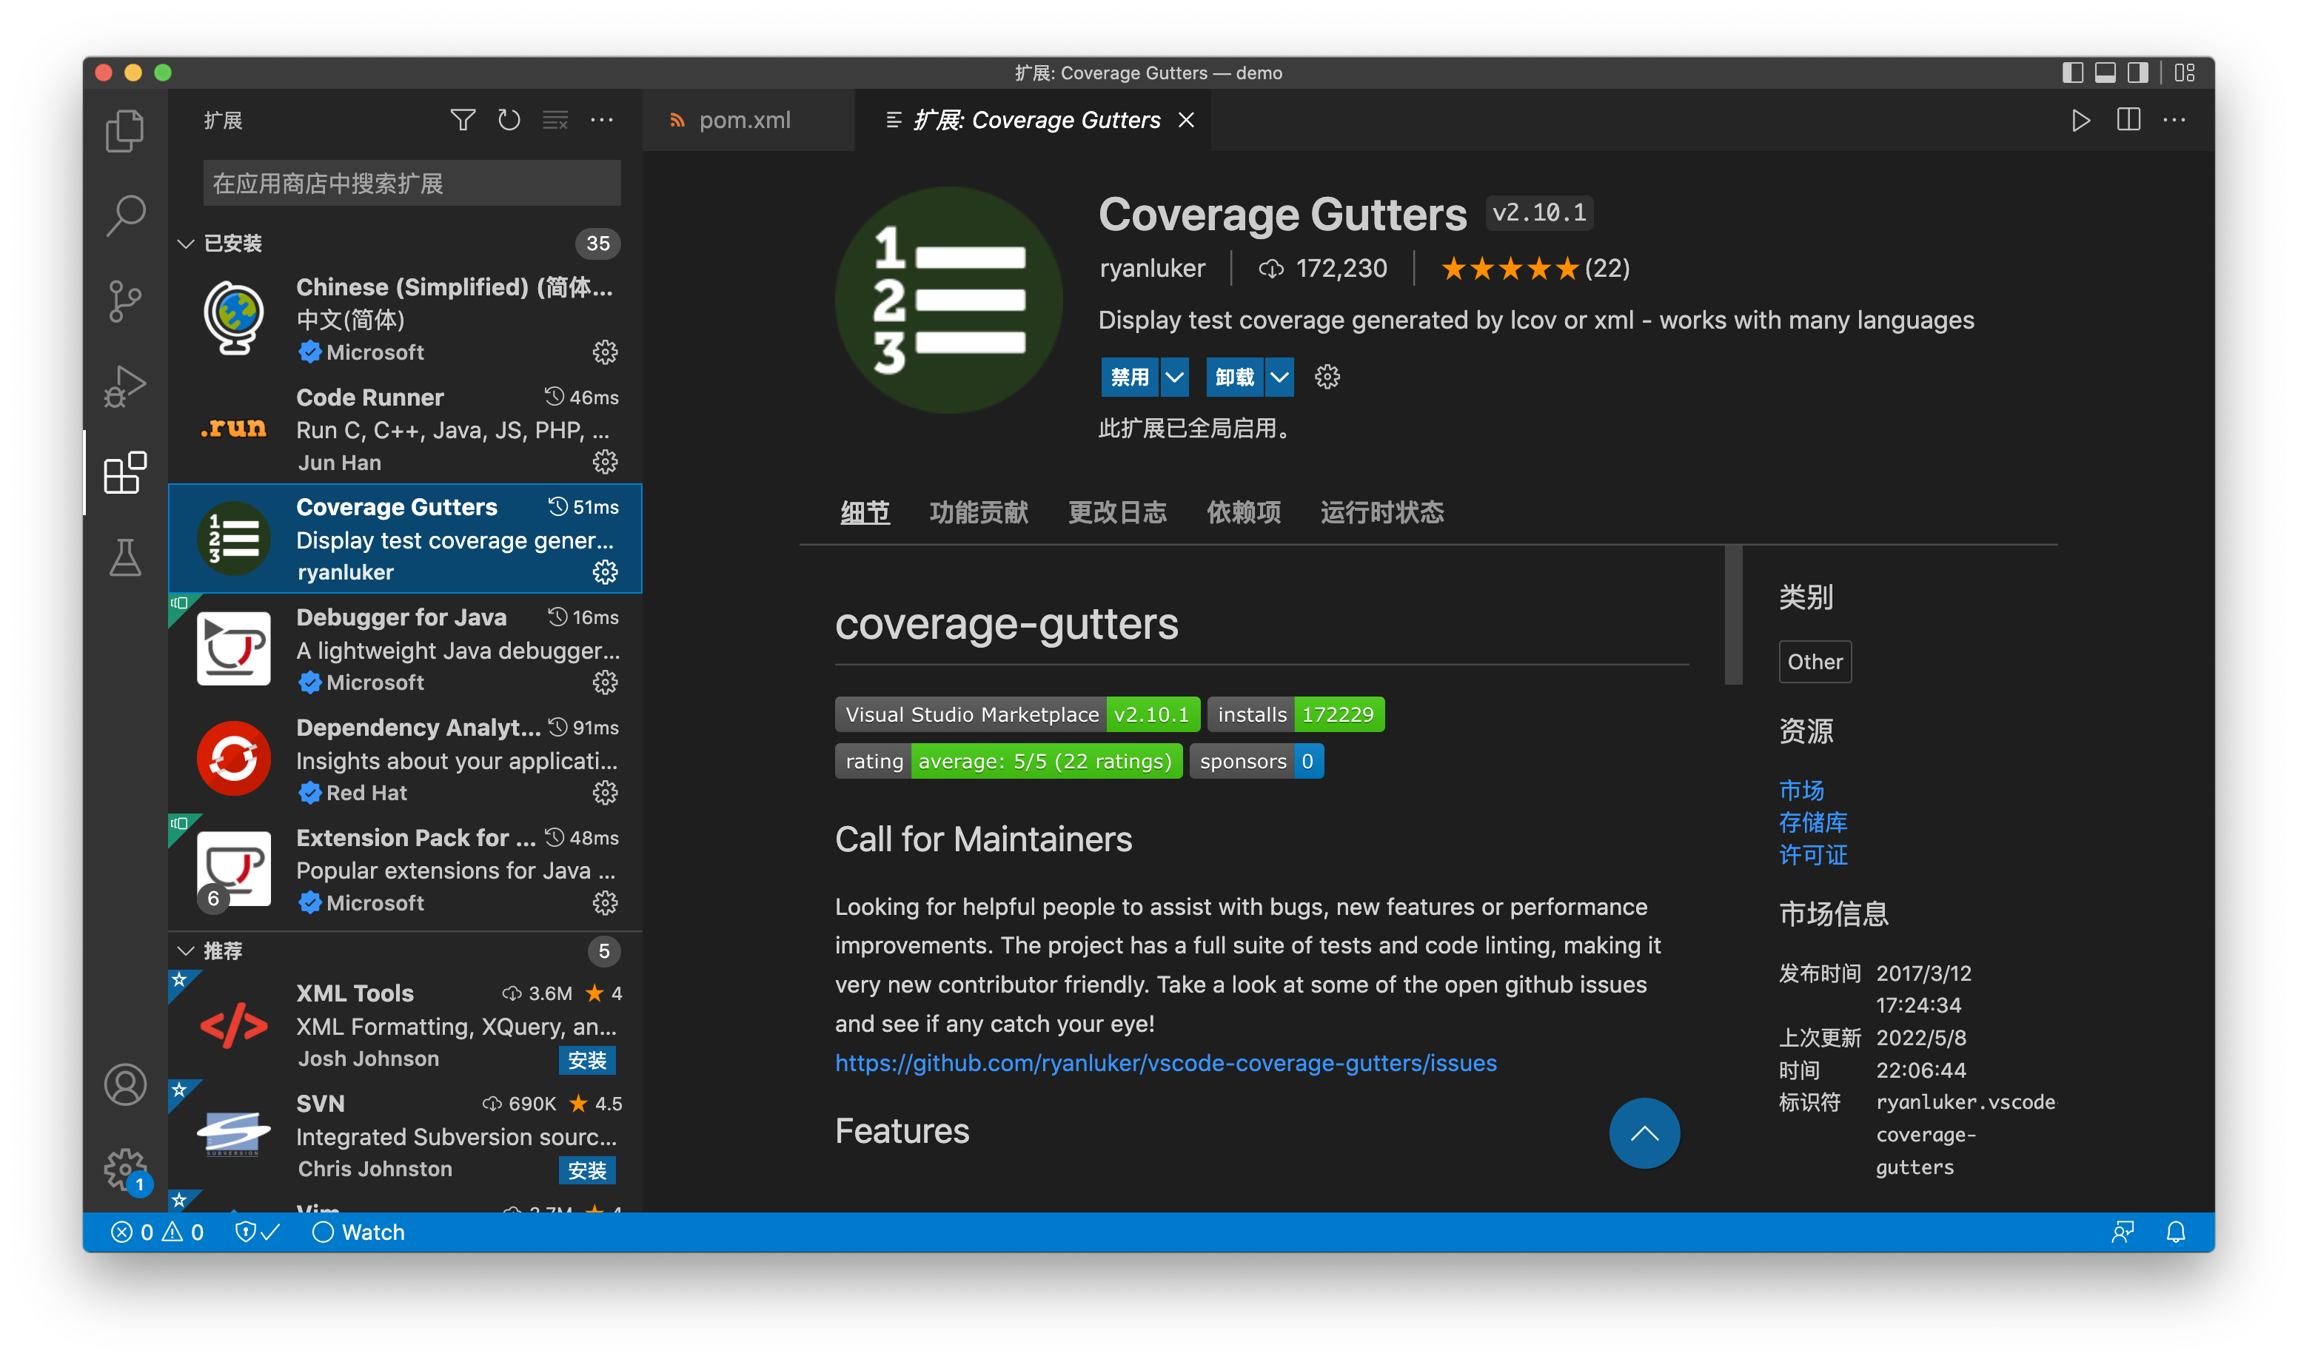Select Code Runner in installed list

coord(405,429)
